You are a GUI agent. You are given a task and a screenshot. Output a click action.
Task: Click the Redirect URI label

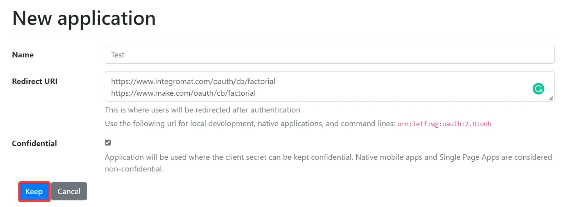35,81
